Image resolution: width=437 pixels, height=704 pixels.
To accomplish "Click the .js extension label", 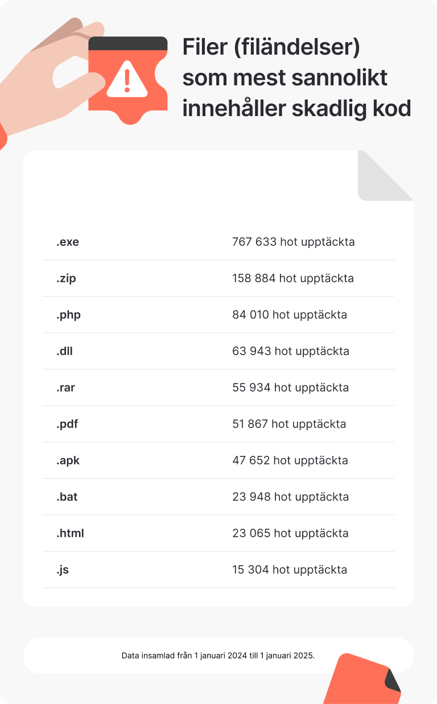I will click(x=62, y=570).
